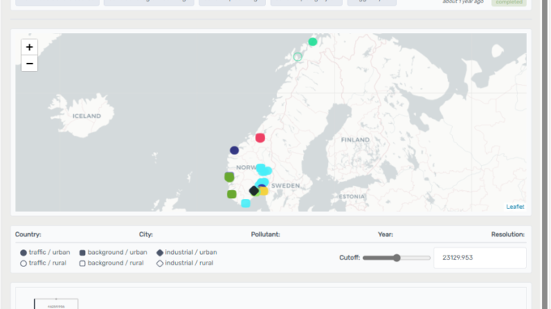Open the Year filter dropdown
This screenshot has width=551, height=309.
pos(386,235)
